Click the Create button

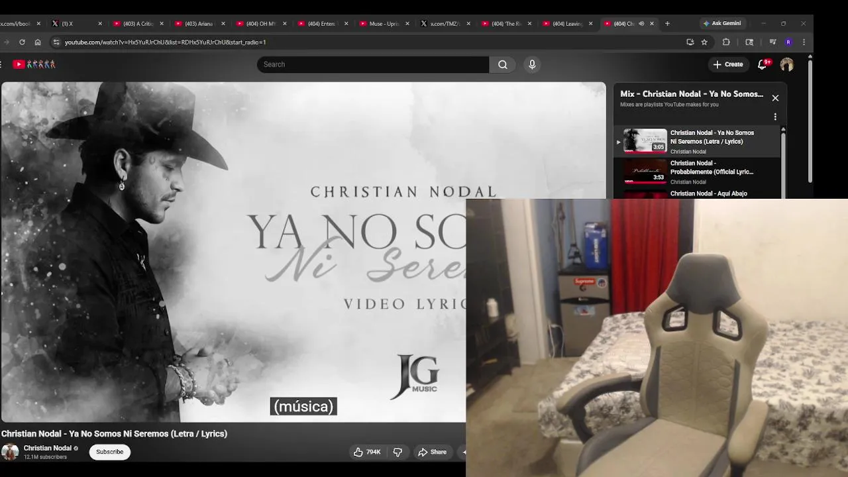727,64
